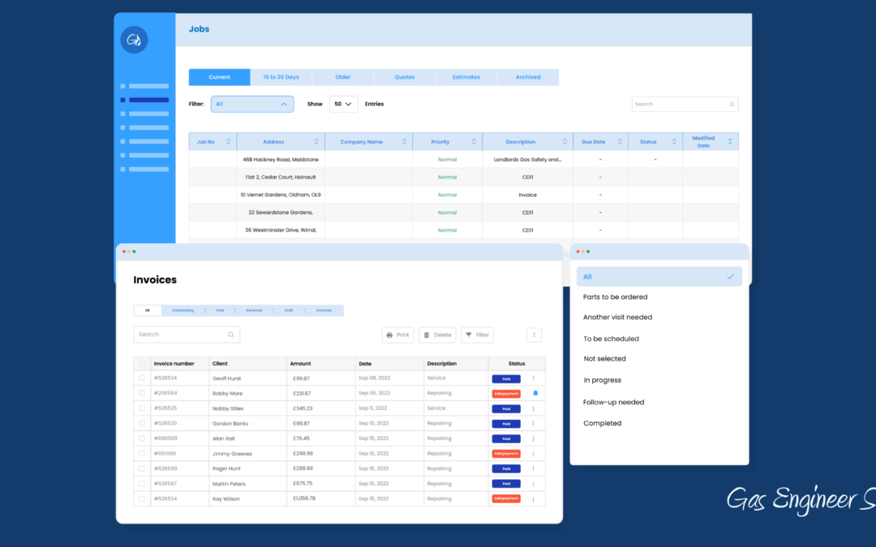Collapse the Jobs Filter 'All' dropdown
Viewport: 876px width, 547px height.
coord(284,105)
